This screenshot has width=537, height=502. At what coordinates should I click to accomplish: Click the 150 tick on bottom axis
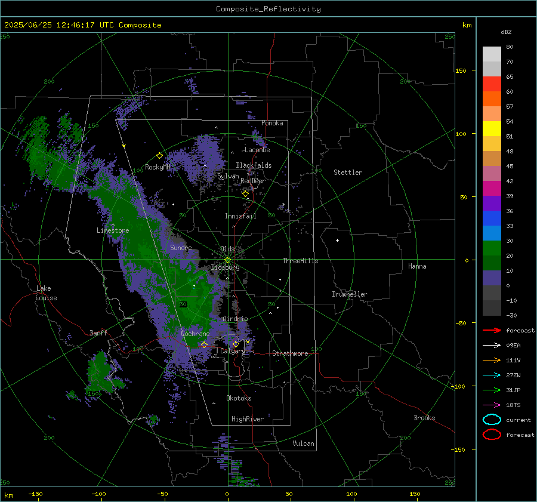(x=415, y=494)
